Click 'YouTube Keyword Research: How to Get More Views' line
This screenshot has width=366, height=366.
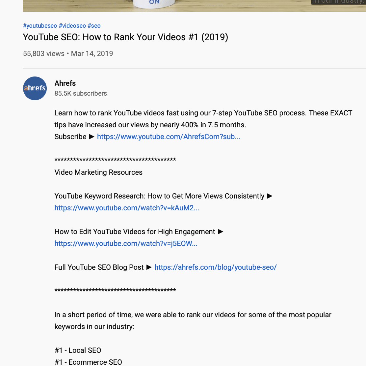(x=163, y=196)
